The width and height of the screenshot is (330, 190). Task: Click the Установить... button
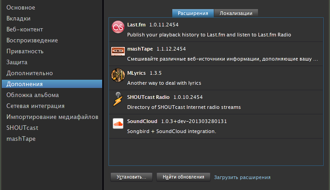(131, 177)
